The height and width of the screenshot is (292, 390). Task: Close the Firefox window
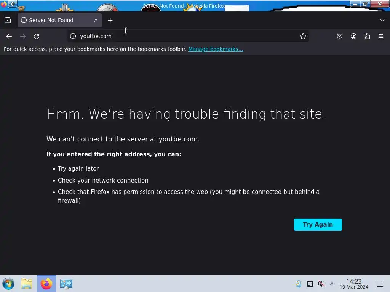point(380,4)
